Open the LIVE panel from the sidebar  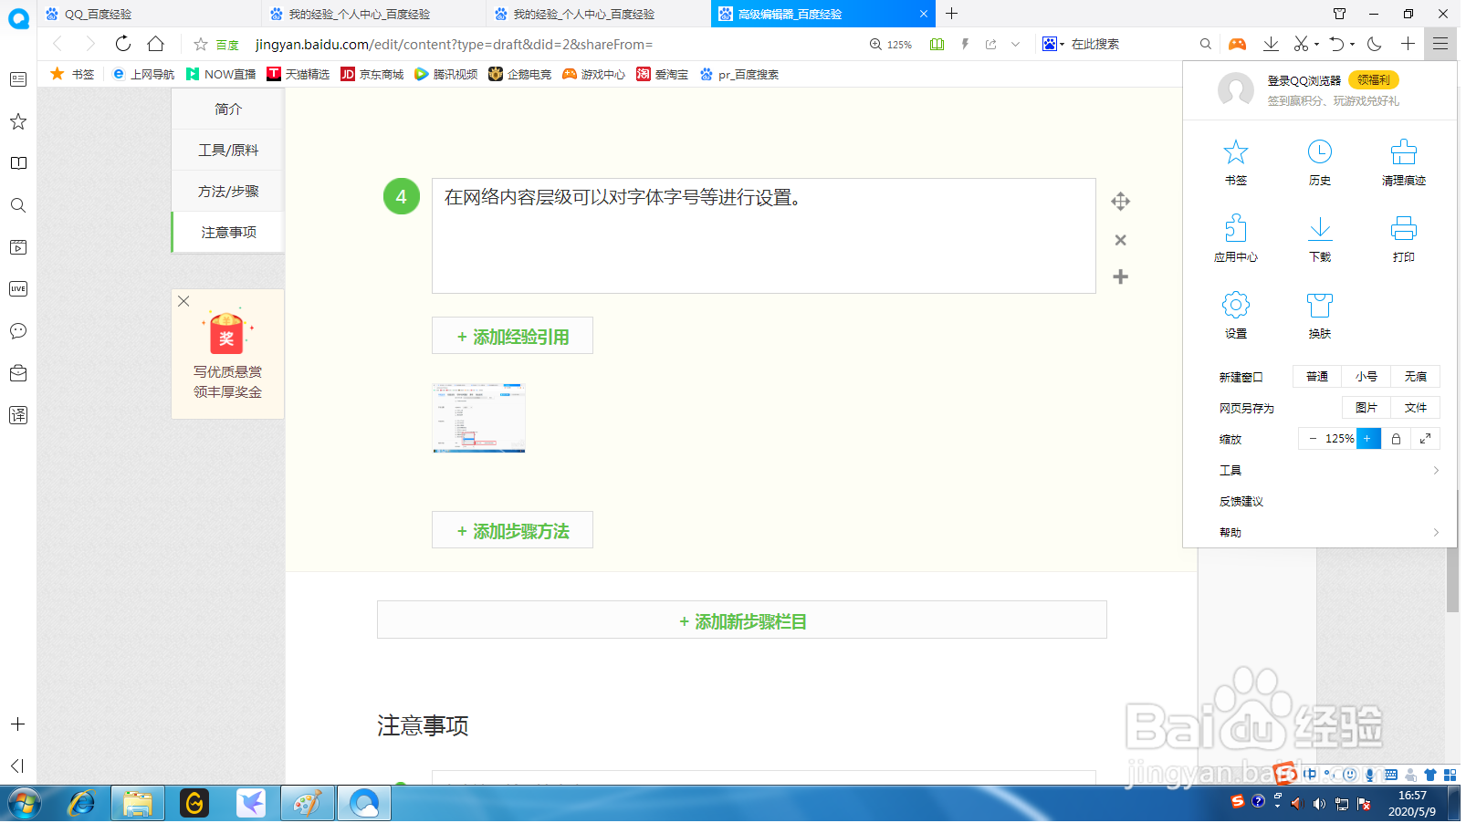click(x=17, y=288)
